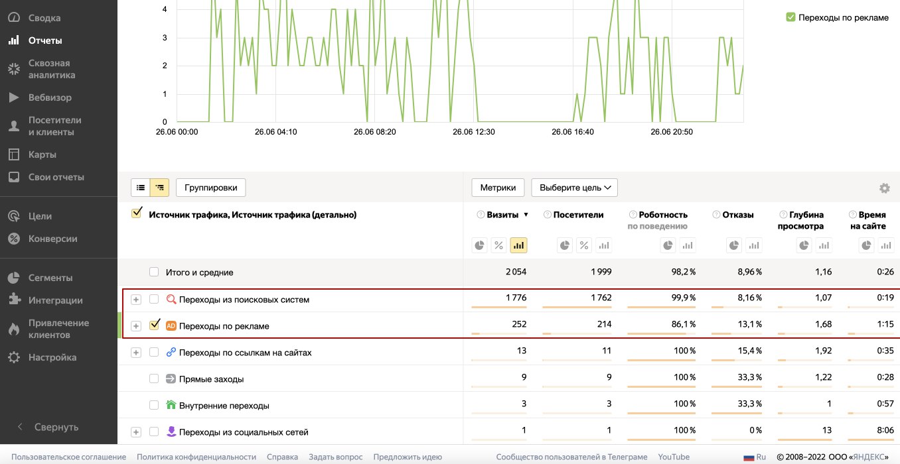Switch to flat list view icon

click(x=141, y=188)
